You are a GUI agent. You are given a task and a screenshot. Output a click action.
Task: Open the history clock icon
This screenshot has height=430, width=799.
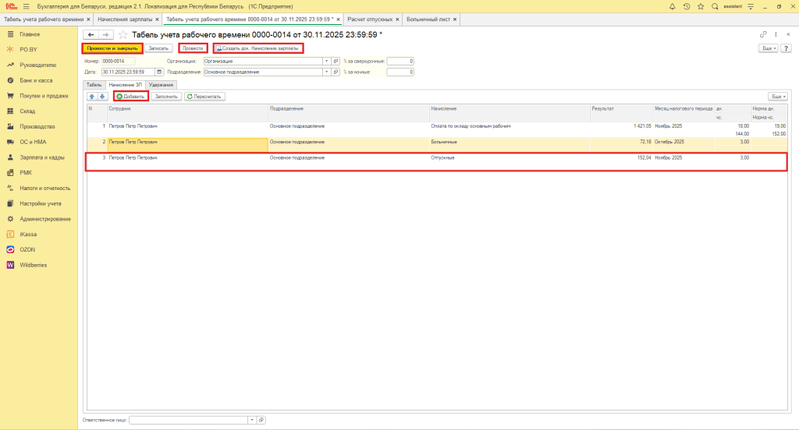click(x=686, y=6)
